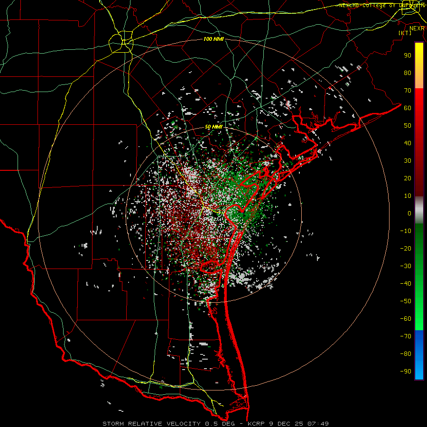The height and width of the screenshot is (427, 427).
Task: Click the 10 value on velocity scale
Action: pos(408,196)
